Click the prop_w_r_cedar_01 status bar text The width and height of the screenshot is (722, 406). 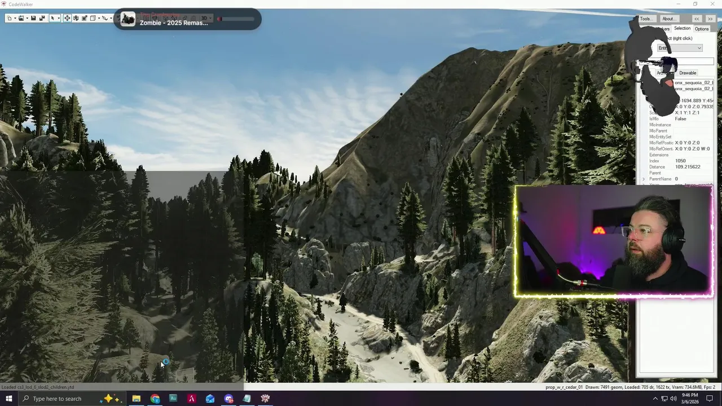[564, 387]
